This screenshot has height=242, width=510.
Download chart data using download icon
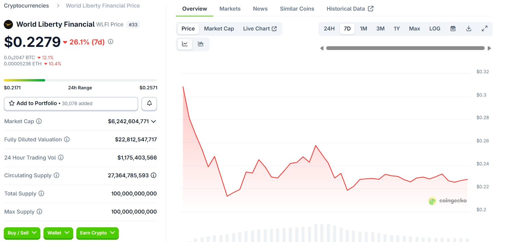(469, 29)
